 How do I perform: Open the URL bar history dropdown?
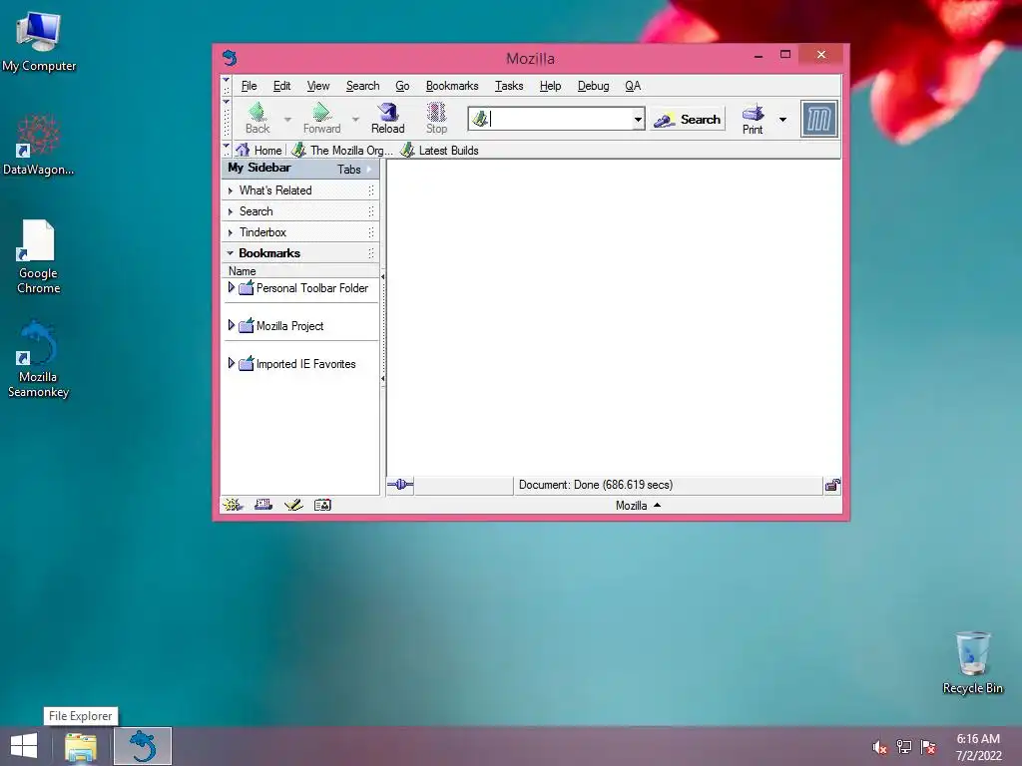(638, 120)
